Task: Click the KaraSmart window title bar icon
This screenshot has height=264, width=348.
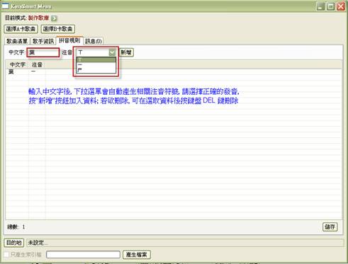Action: pyautogui.click(x=5, y=6)
